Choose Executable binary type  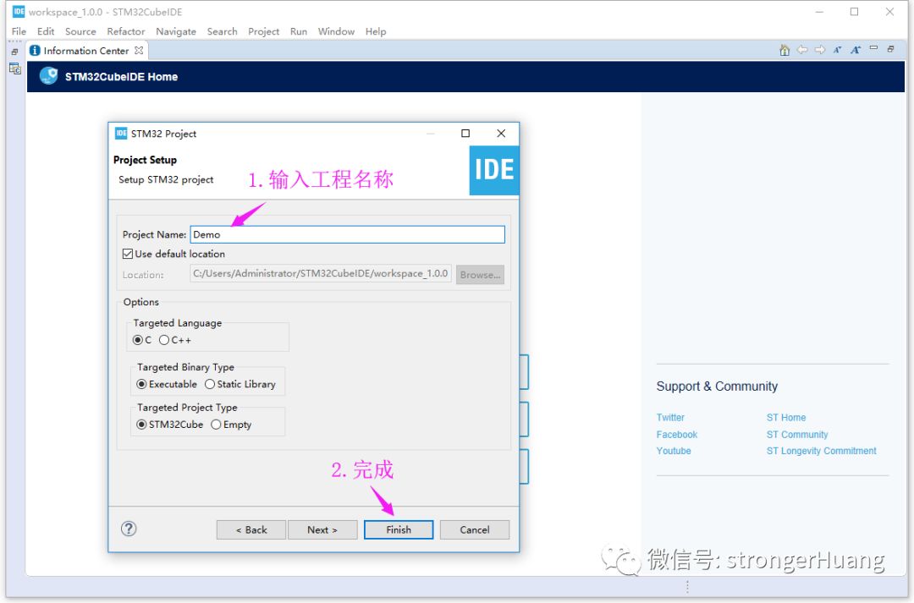(141, 384)
